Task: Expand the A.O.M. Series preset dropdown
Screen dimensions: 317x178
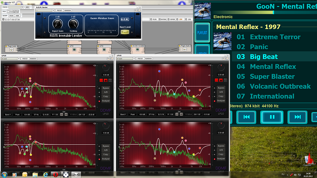Action: [x=45, y=10]
